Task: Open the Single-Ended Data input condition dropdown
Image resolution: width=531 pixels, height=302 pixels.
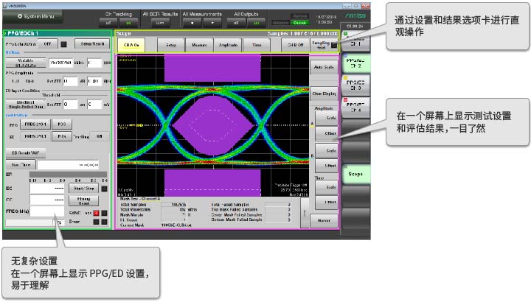Action: click(26, 105)
